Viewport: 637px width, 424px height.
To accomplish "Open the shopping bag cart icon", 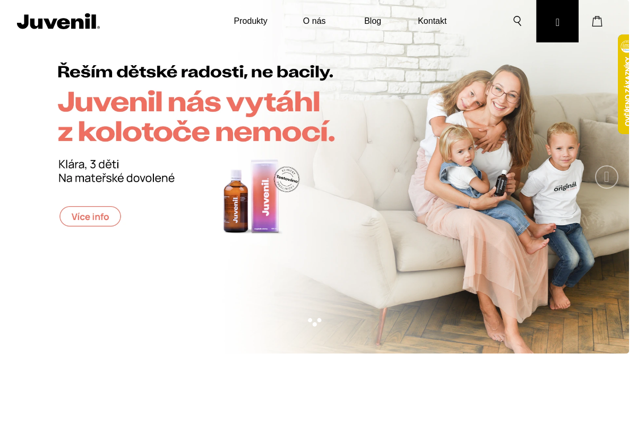I will tap(597, 21).
